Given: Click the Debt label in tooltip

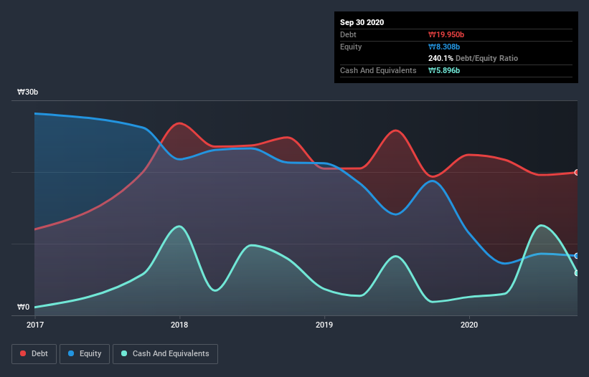Looking at the screenshot, I should [348, 34].
